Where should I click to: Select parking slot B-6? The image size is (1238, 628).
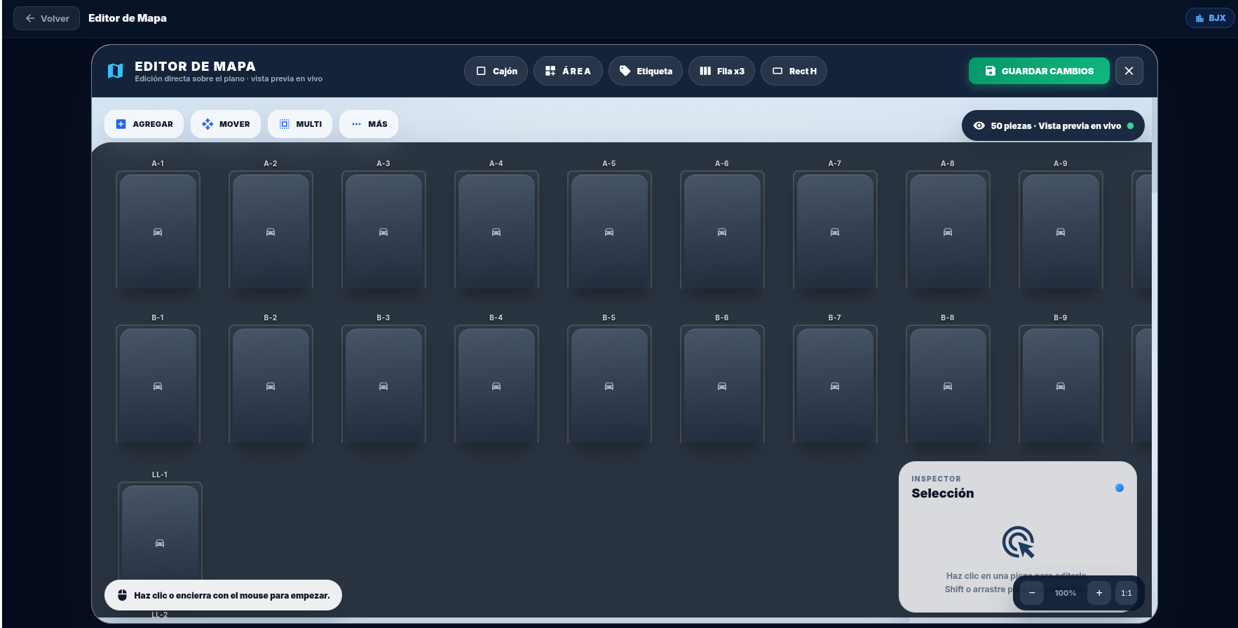point(722,385)
